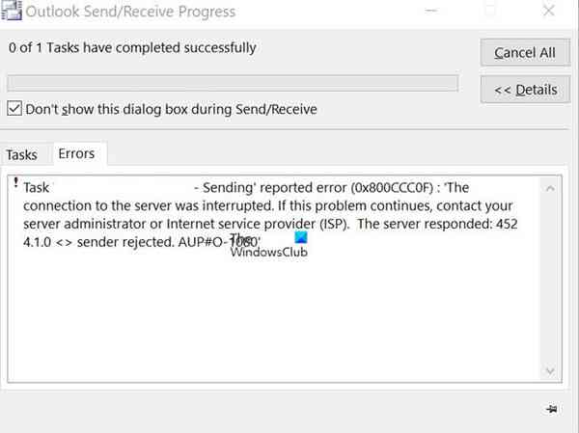Viewport: 579px width, 433px height.
Task: Click the pushpin icon at bottom right
Action: coord(551,410)
